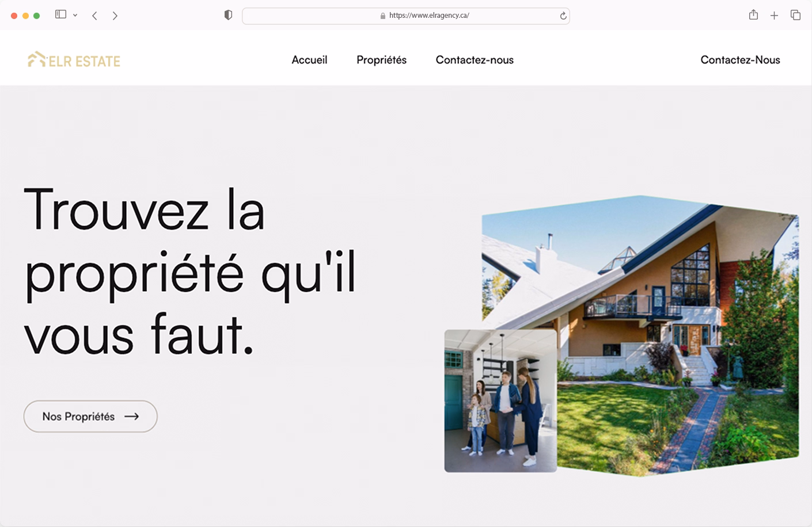Select Accueil in the navigation menu
812x527 pixels.
point(310,59)
